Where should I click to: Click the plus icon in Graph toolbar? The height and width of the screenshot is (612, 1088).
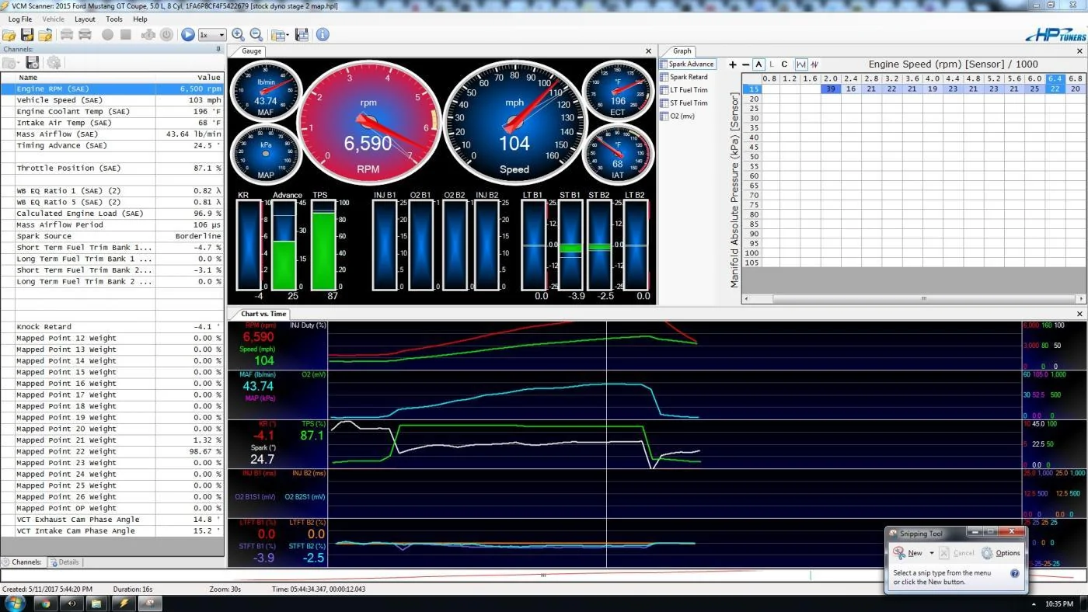point(732,64)
